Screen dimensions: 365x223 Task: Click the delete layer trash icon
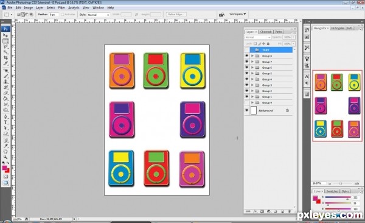point(290,211)
